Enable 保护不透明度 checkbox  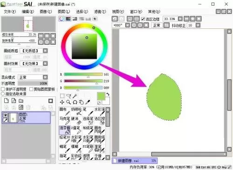[x=3, y=89]
